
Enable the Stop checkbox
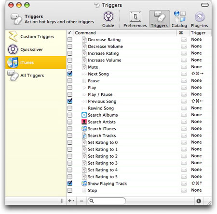(x=70, y=190)
